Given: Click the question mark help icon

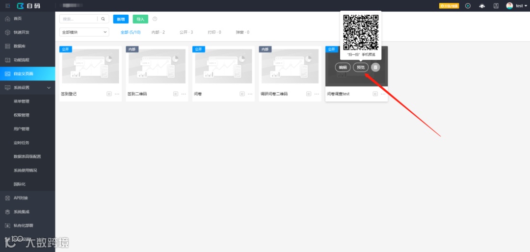Looking at the screenshot, I should point(155,19).
